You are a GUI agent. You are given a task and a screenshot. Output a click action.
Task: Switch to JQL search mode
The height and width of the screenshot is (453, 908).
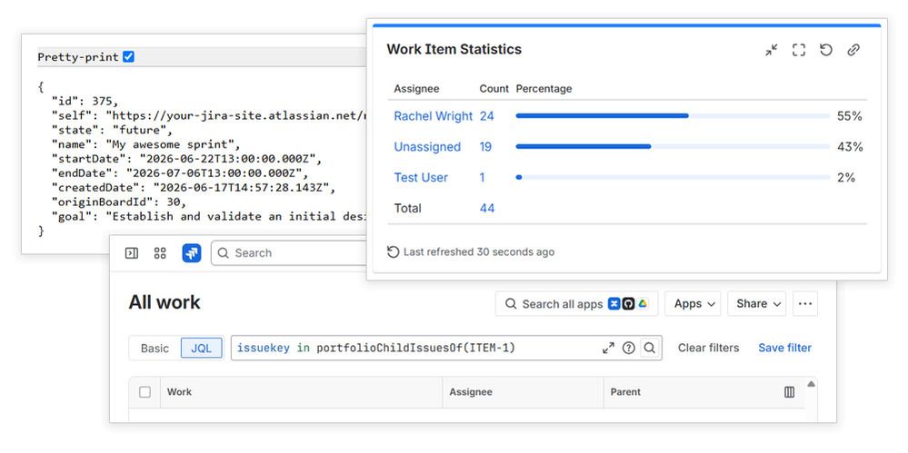(201, 349)
